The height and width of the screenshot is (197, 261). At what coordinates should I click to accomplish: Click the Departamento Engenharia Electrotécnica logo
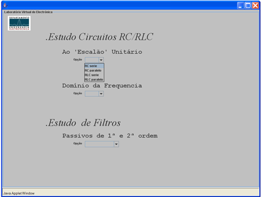(x=19, y=23)
